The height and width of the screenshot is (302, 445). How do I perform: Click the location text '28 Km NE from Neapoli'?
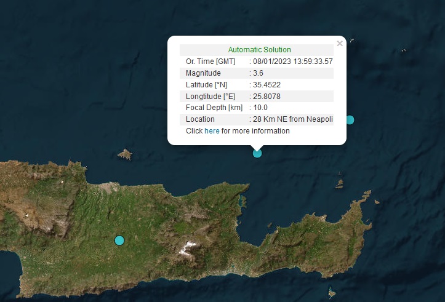click(293, 119)
